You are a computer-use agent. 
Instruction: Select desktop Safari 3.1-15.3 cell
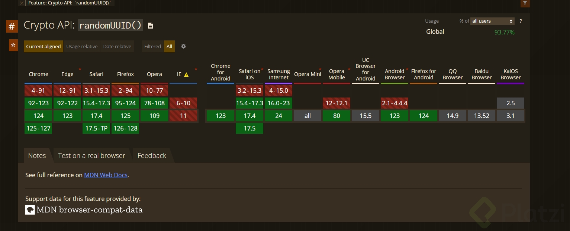point(96,90)
